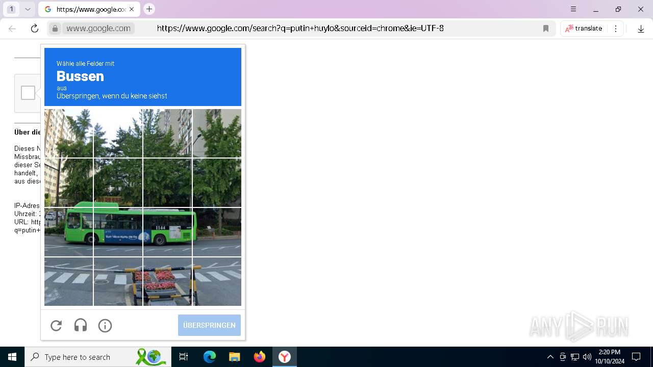Open the translate options three-dot menu
The image size is (653, 367).
coord(616,29)
